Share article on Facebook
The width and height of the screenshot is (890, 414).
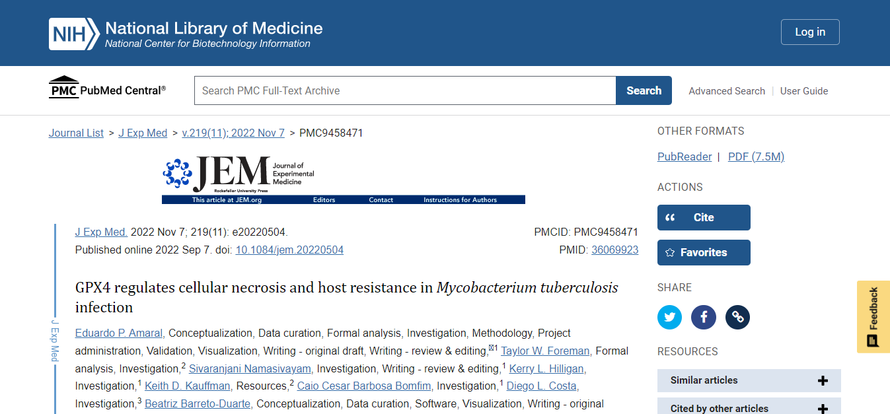[x=704, y=318]
